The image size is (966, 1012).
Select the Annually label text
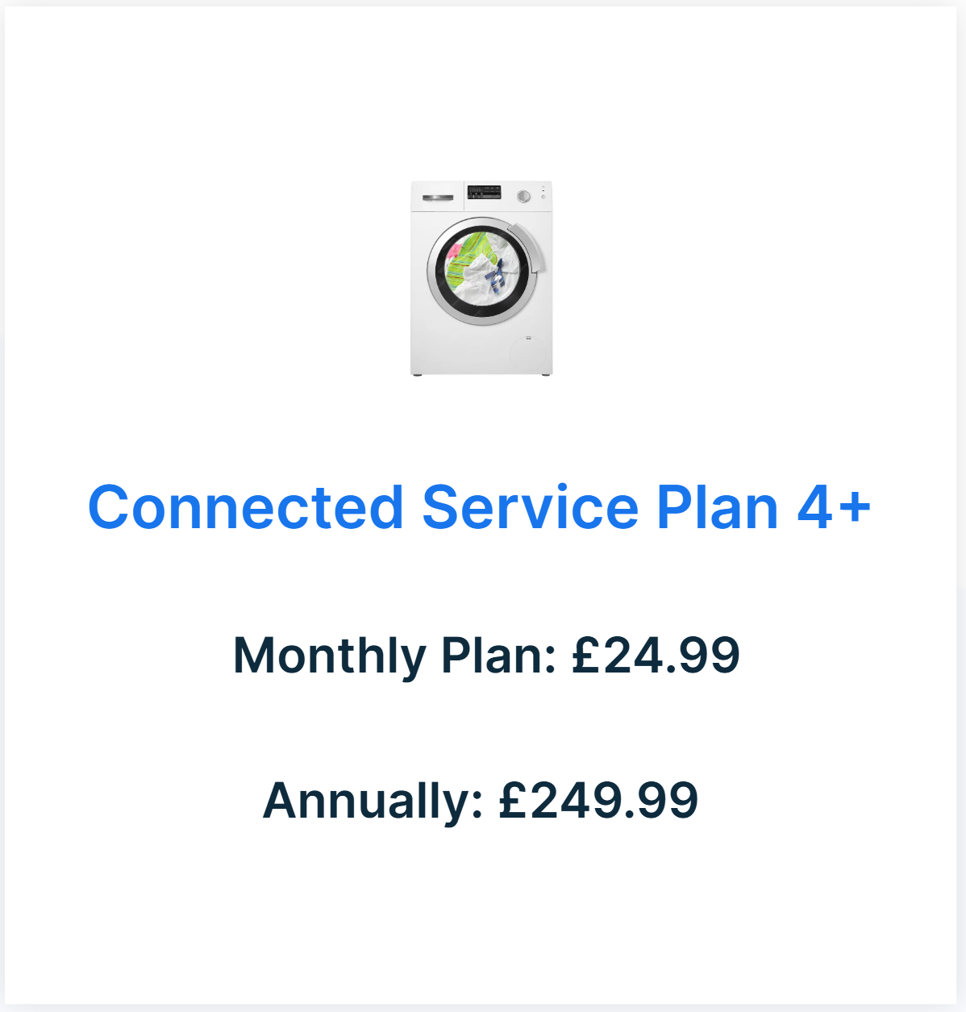[372, 801]
